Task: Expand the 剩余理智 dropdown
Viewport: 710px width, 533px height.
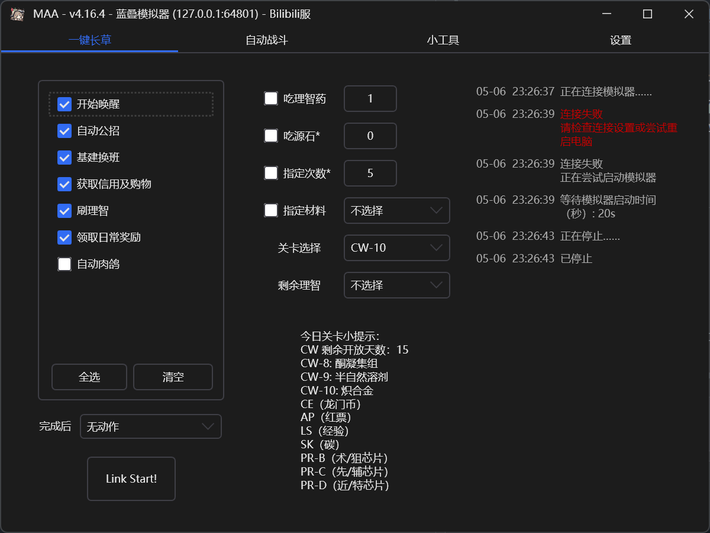Action: coord(396,285)
